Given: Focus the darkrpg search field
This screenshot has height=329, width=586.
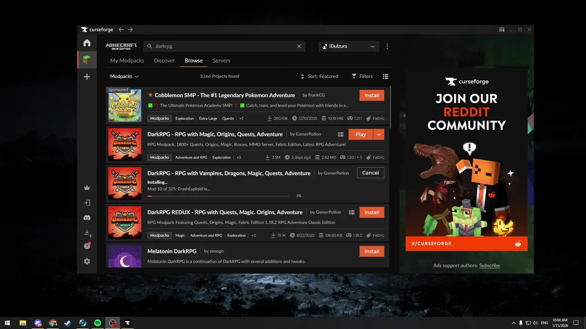Looking at the screenshot, I should 224,46.
